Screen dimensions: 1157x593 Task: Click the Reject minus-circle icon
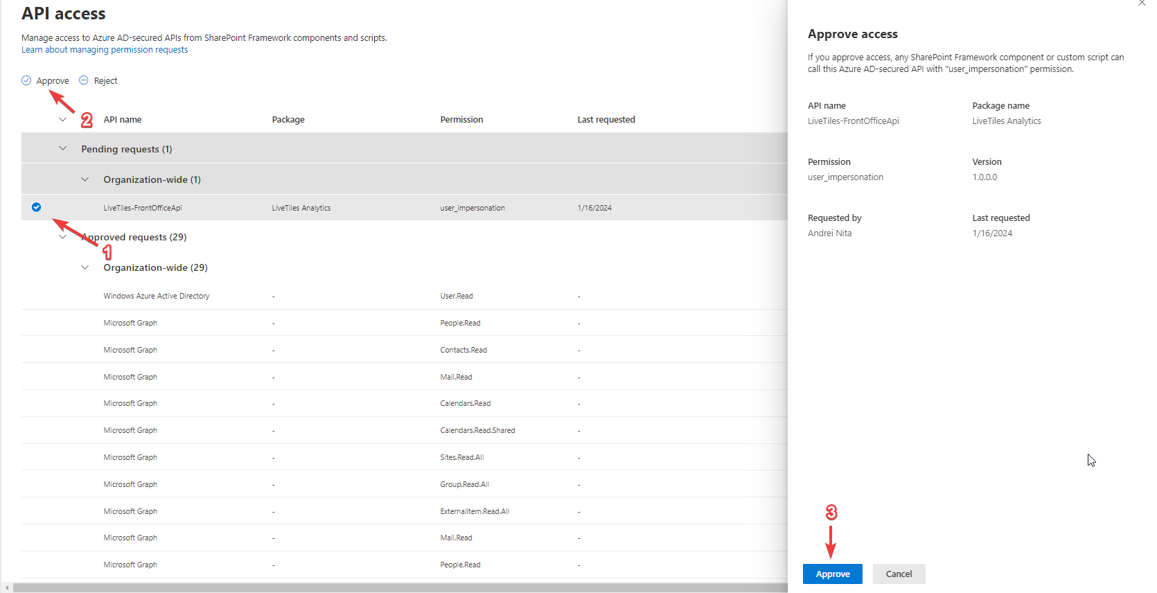click(84, 80)
